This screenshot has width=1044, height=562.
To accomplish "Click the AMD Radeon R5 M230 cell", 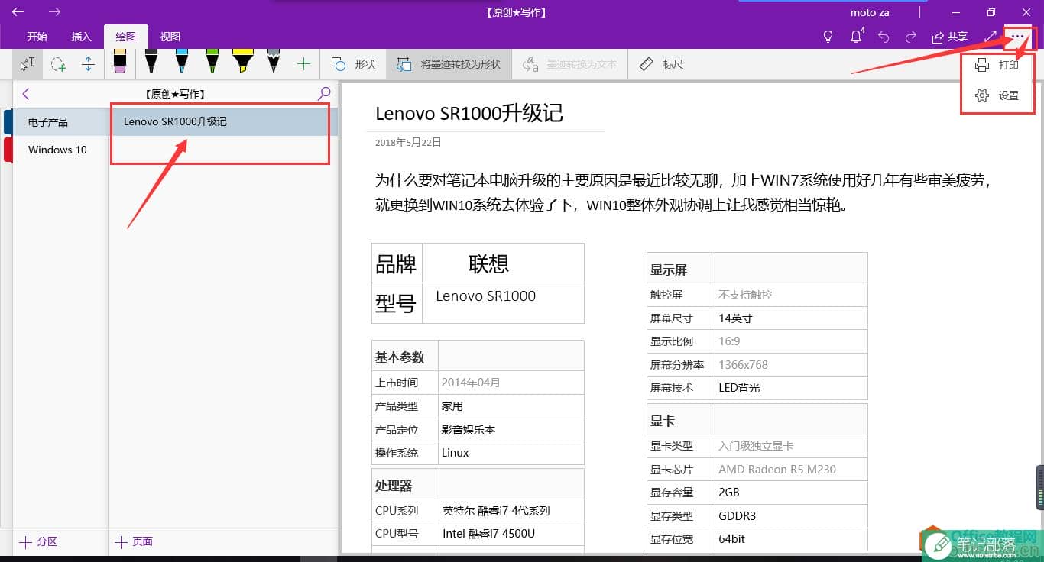I will [791, 469].
